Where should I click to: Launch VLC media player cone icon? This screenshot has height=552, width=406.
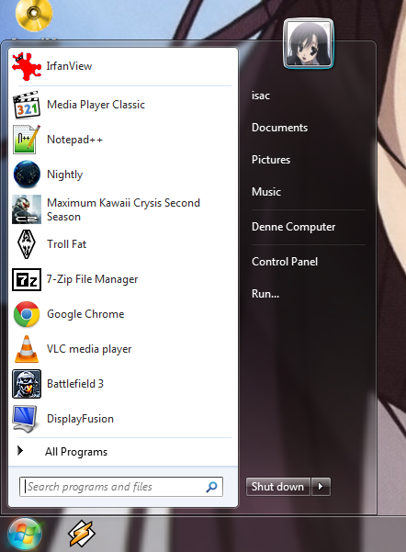point(27,349)
